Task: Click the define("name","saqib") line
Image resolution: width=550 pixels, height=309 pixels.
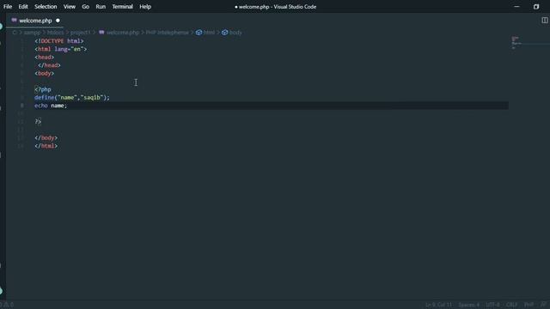Action: point(72,97)
